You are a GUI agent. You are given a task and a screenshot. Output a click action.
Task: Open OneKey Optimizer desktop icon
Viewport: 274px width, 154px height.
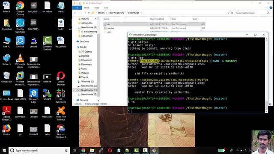20,26
